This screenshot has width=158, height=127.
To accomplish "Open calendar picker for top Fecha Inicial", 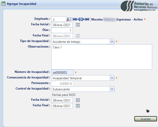I will [x=78, y=25].
